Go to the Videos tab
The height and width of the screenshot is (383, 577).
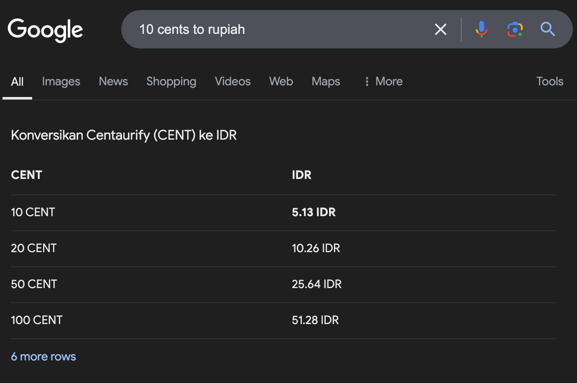[x=232, y=82]
